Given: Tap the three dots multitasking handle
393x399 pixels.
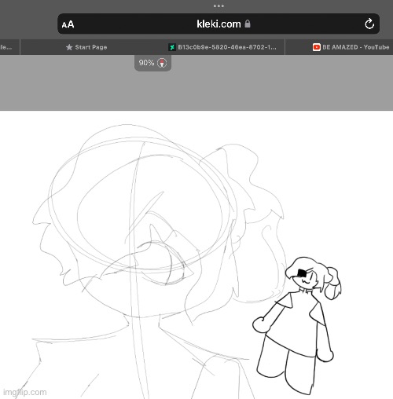Looking at the screenshot, I should point(219,5).
